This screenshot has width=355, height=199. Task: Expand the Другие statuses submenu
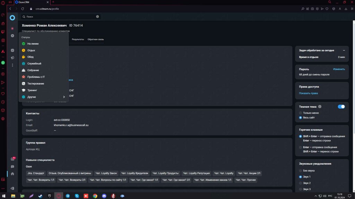pos(43,97)
